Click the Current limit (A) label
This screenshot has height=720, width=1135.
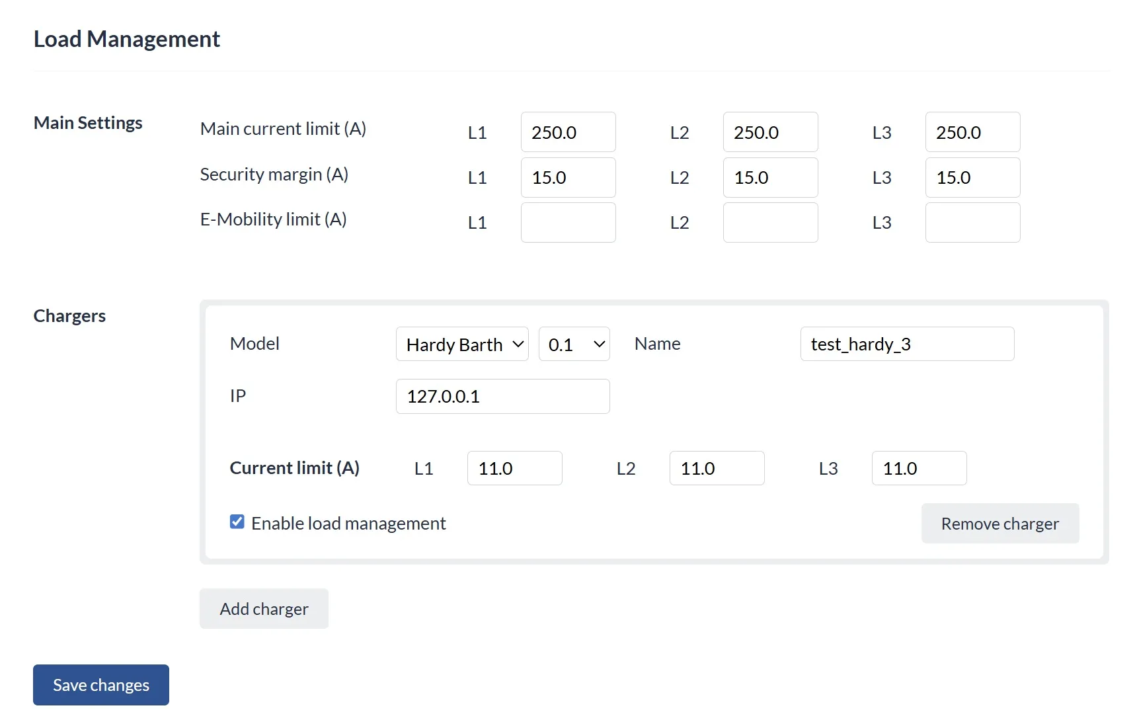[295, 467]
